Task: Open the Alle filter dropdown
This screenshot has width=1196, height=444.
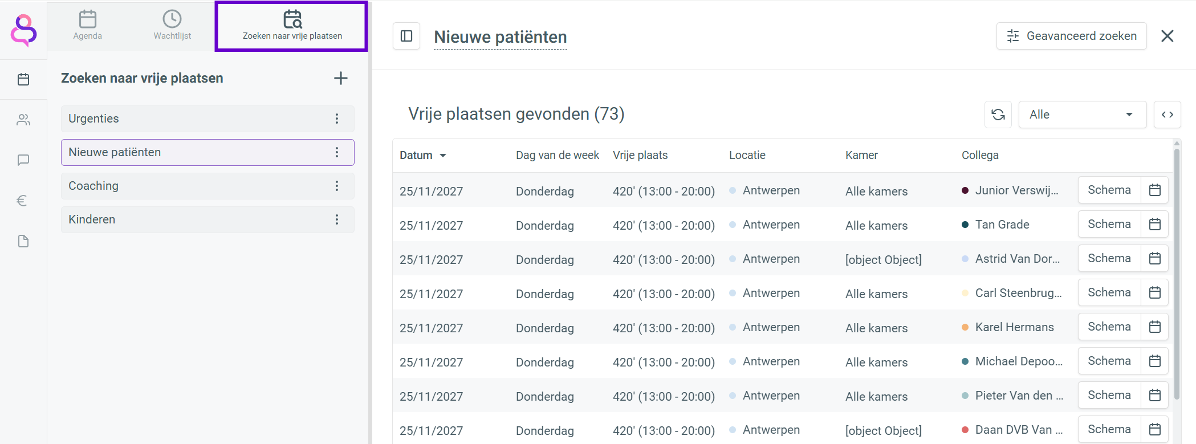Action: pos(1082,115)
